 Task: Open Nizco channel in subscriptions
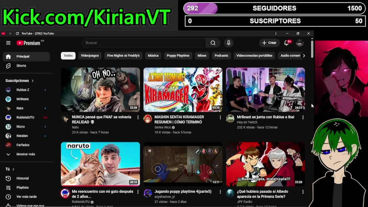tap(26, 126)
